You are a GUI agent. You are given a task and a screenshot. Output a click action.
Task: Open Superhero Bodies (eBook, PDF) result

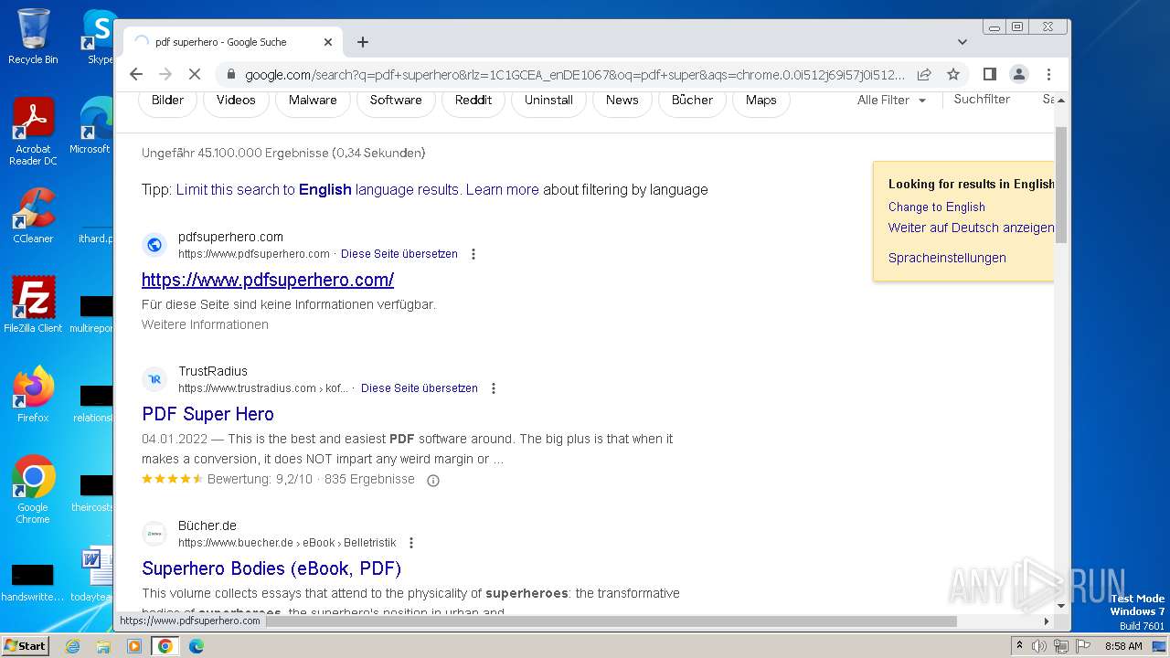click(271, 568)
